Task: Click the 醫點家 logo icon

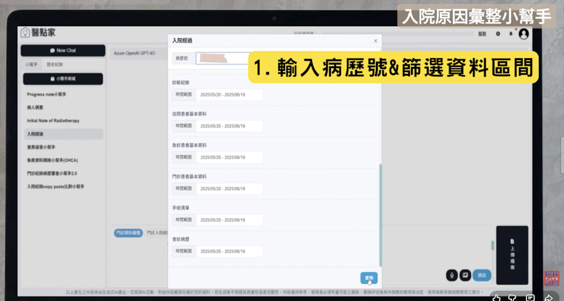Action: (25, 33)
